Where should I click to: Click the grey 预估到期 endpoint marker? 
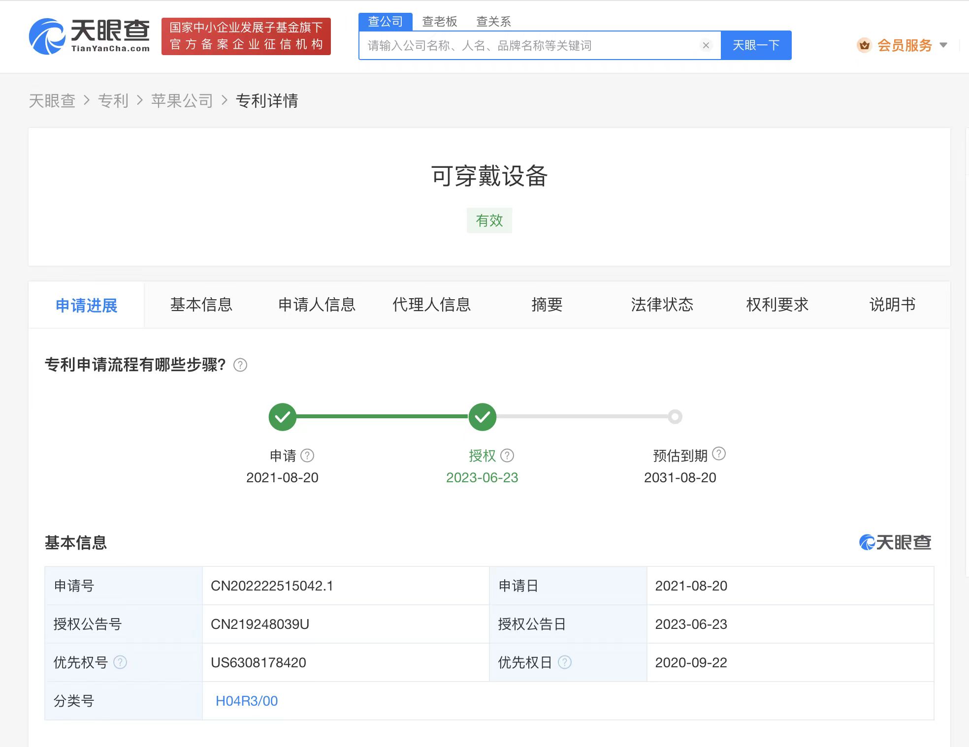(675, 417)
